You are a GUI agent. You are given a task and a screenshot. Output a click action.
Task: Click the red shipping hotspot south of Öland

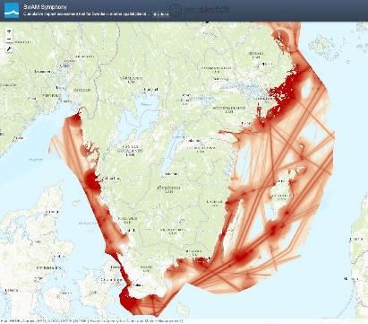[x=243, y=256]
